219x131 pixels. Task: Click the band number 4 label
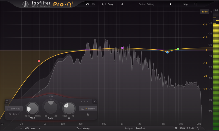(85, 102)
